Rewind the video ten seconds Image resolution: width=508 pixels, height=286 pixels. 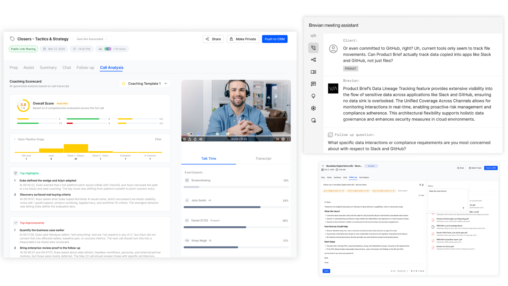pos(190,139)
